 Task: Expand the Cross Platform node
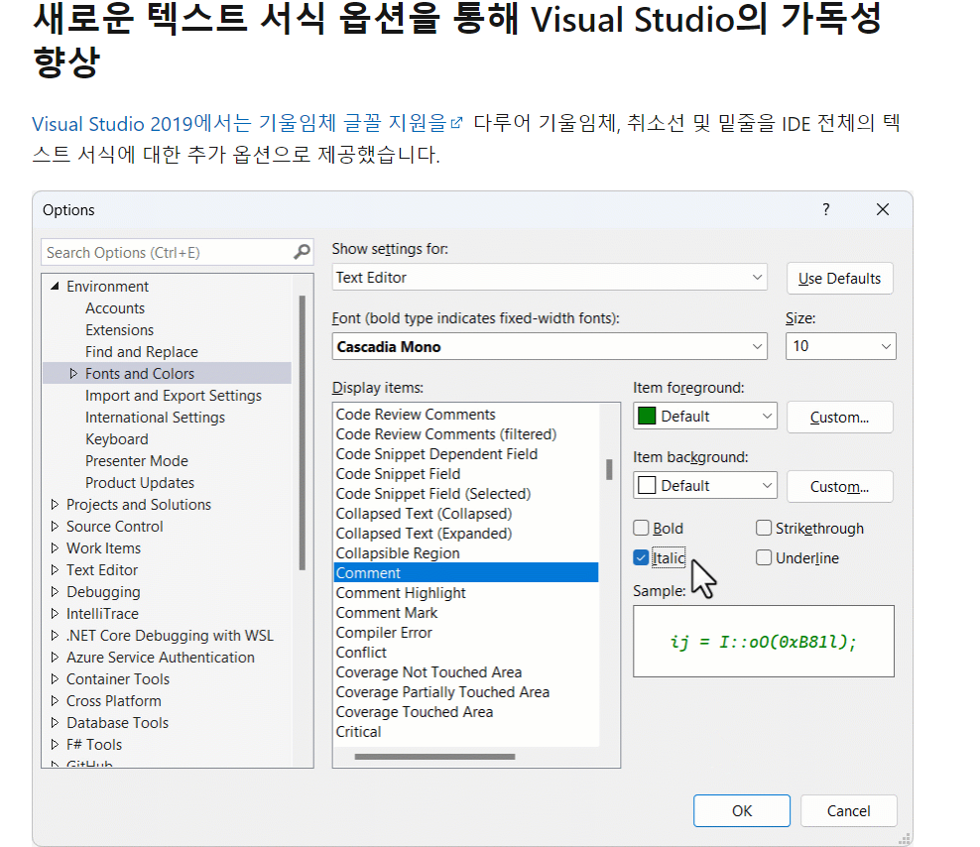55,701
